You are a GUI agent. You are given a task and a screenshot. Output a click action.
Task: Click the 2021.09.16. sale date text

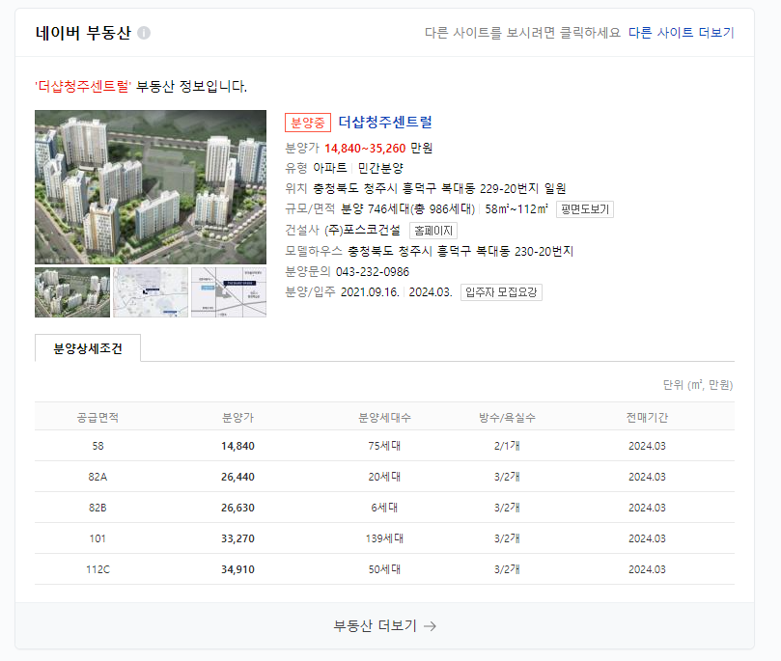pos(370,292)
